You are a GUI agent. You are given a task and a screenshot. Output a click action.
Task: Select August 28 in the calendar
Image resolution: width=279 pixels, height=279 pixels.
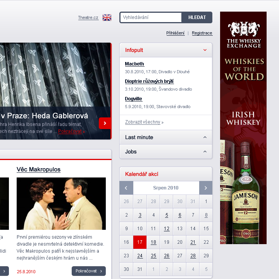click(193, 256)
